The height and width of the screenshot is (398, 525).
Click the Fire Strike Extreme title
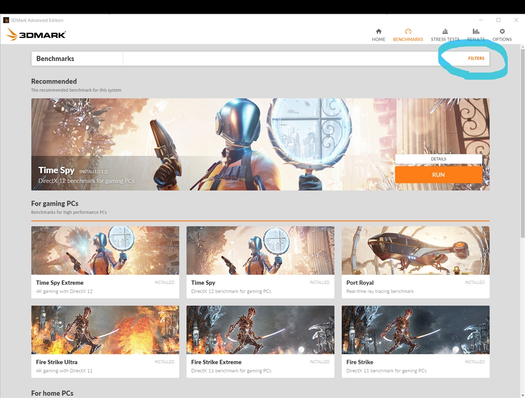coord(216,362)
